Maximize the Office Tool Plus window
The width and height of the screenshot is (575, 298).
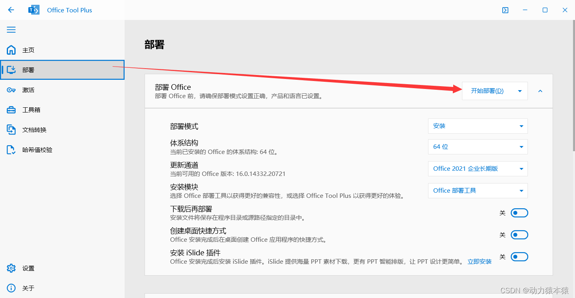[x=545, y=10]
